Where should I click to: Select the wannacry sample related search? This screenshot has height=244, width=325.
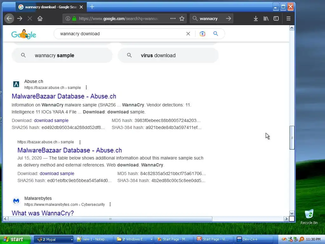tap(62, 55)
